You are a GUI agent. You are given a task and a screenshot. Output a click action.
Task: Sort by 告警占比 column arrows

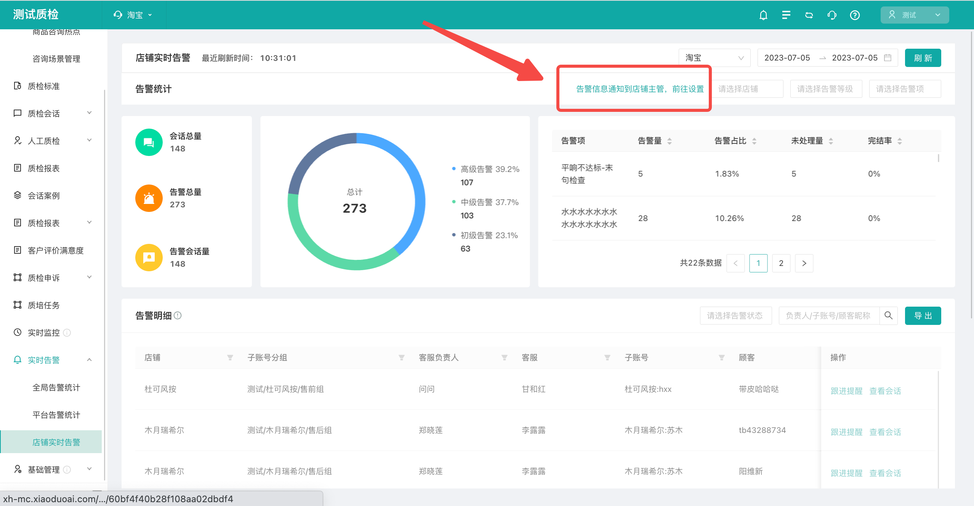click(754, 141)
